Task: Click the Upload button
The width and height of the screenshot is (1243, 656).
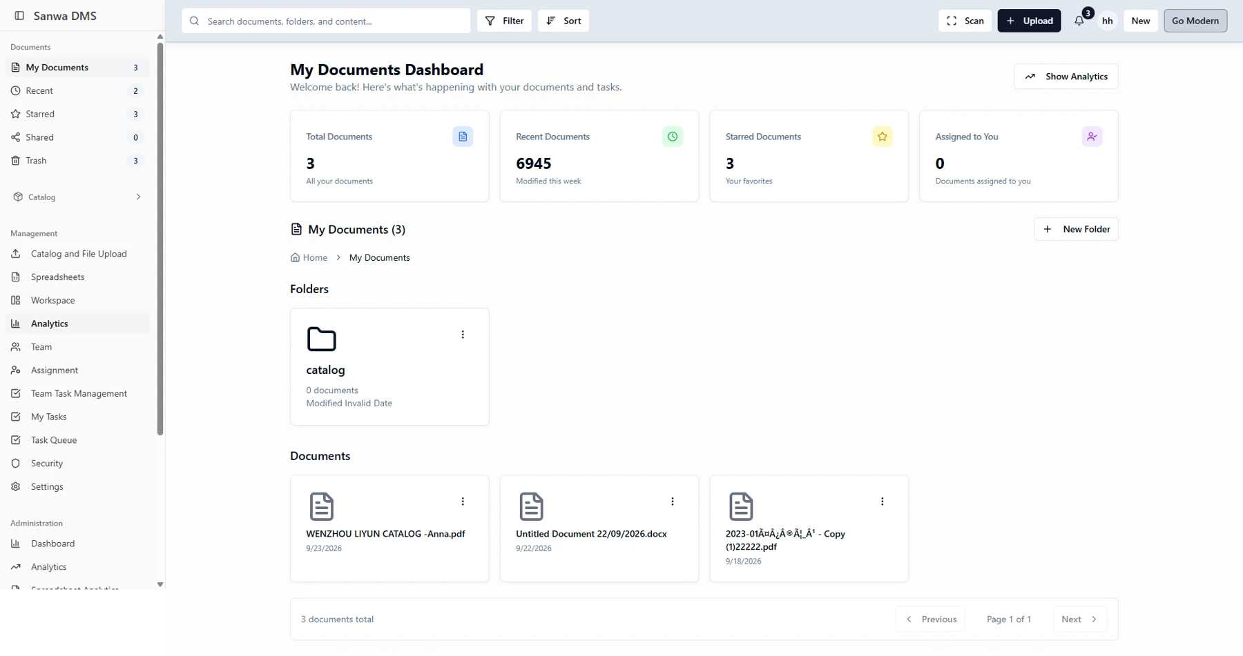Action: coord(1029,21)
